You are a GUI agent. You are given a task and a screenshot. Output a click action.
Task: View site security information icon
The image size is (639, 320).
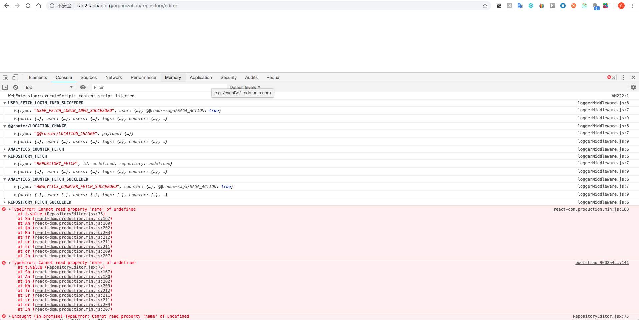pyautogui.click(x=52, y=6)
